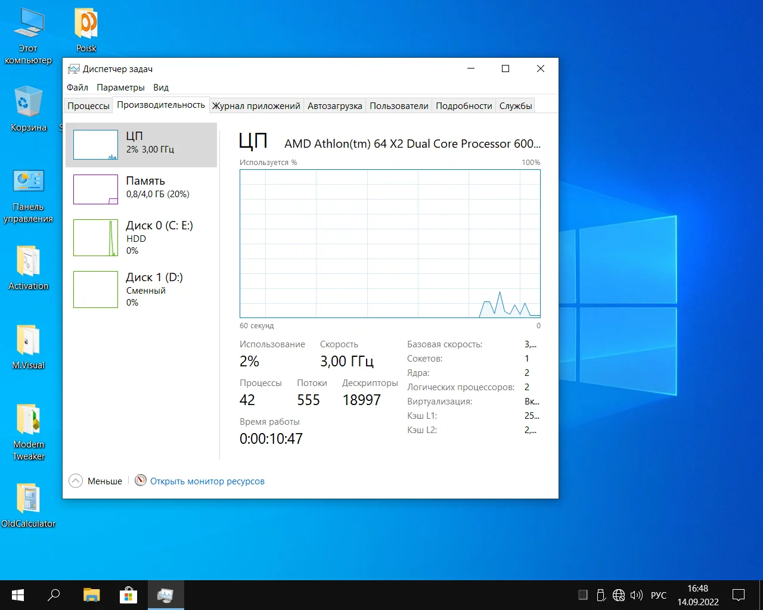Select the Диск 1 (D:) graph thumbnail
Viewport: 763px width, 610px height.
click(95, 290)
